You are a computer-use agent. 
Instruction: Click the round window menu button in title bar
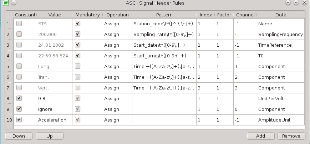[x=13, y=3]
